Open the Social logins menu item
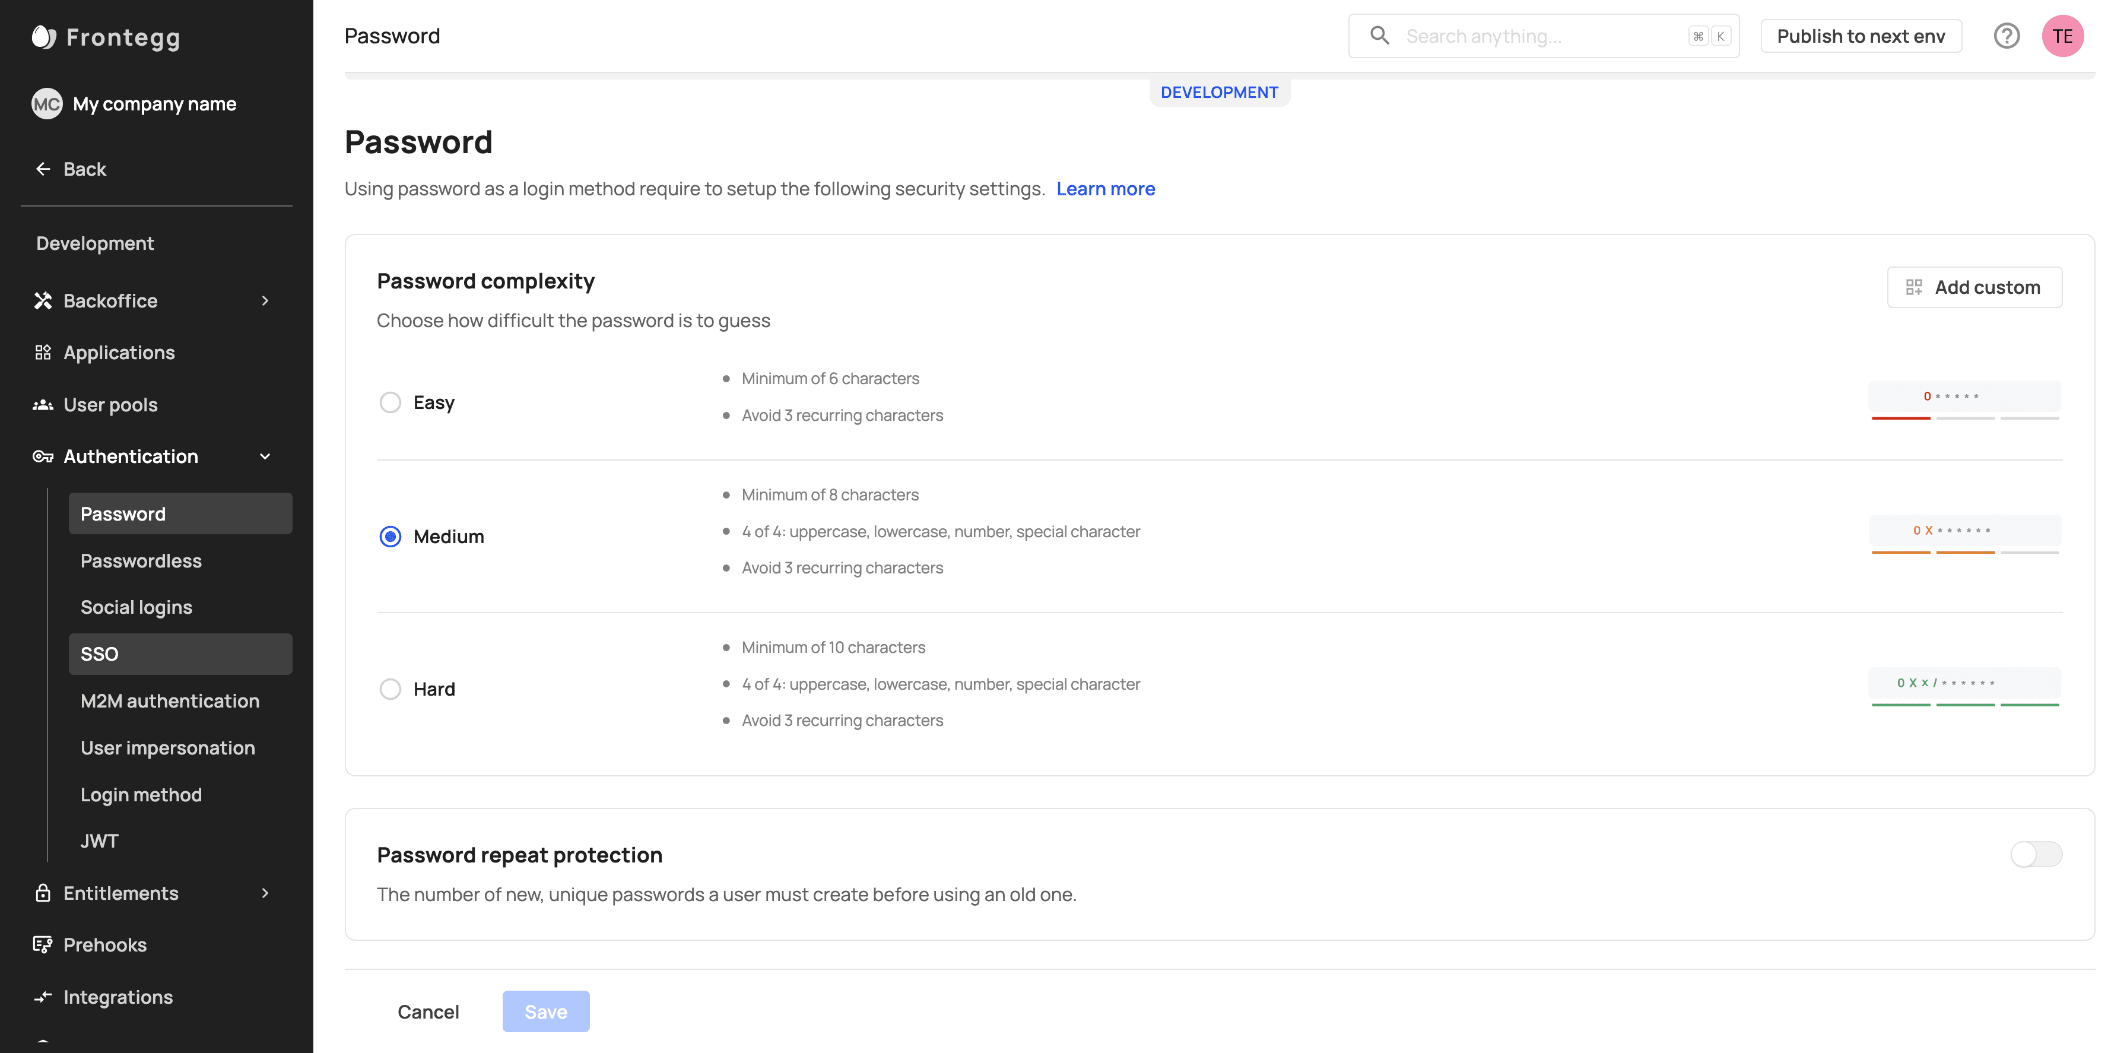2127x1053 pixels. click(180, 607)
